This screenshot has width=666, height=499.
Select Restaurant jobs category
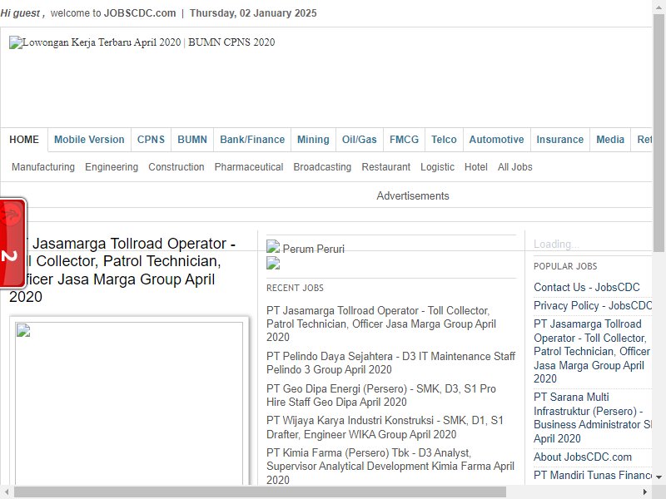click(385, 167)
